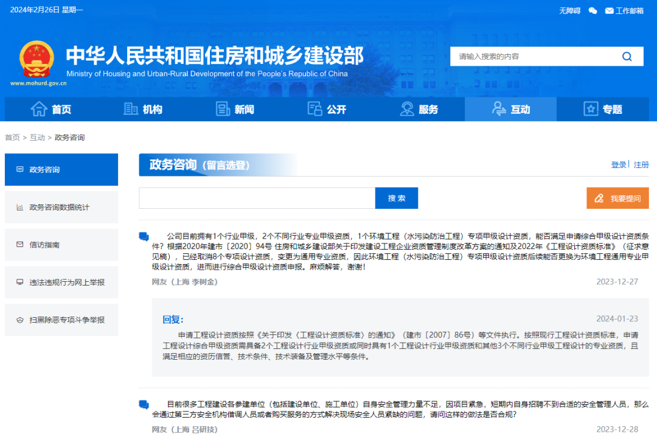Click the house icon for 首页
Screen dimensions: 657x445
[39, 109]
